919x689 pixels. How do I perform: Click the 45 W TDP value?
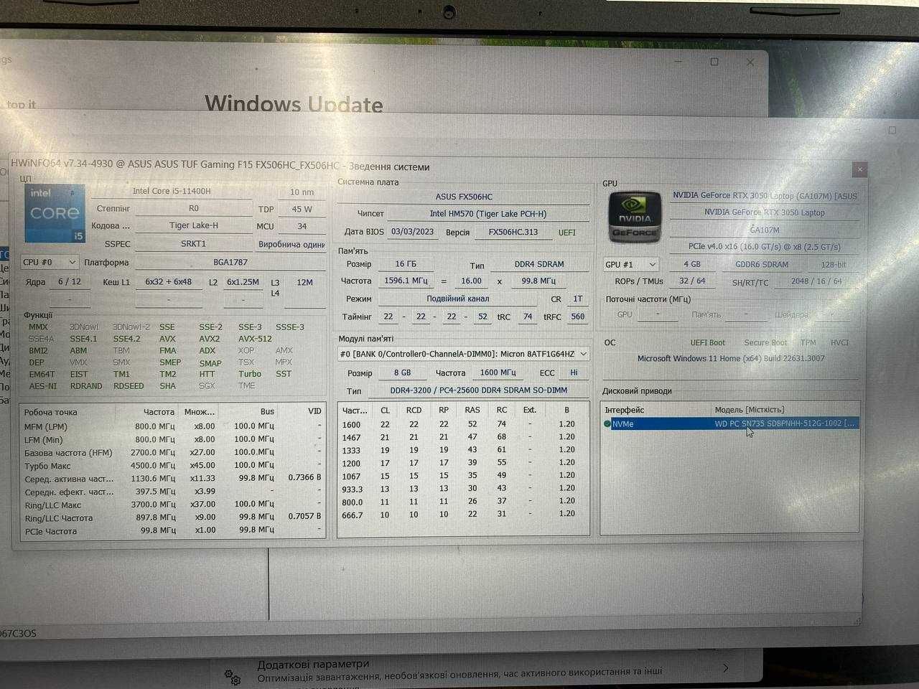click(x=302, y=210)
